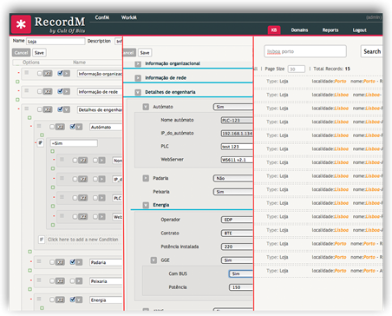Tick the checkbox beside x2 in the Peixaria row
Image resolution: width=392 pixels, height=316 pixels.
[x=52, y=281]
